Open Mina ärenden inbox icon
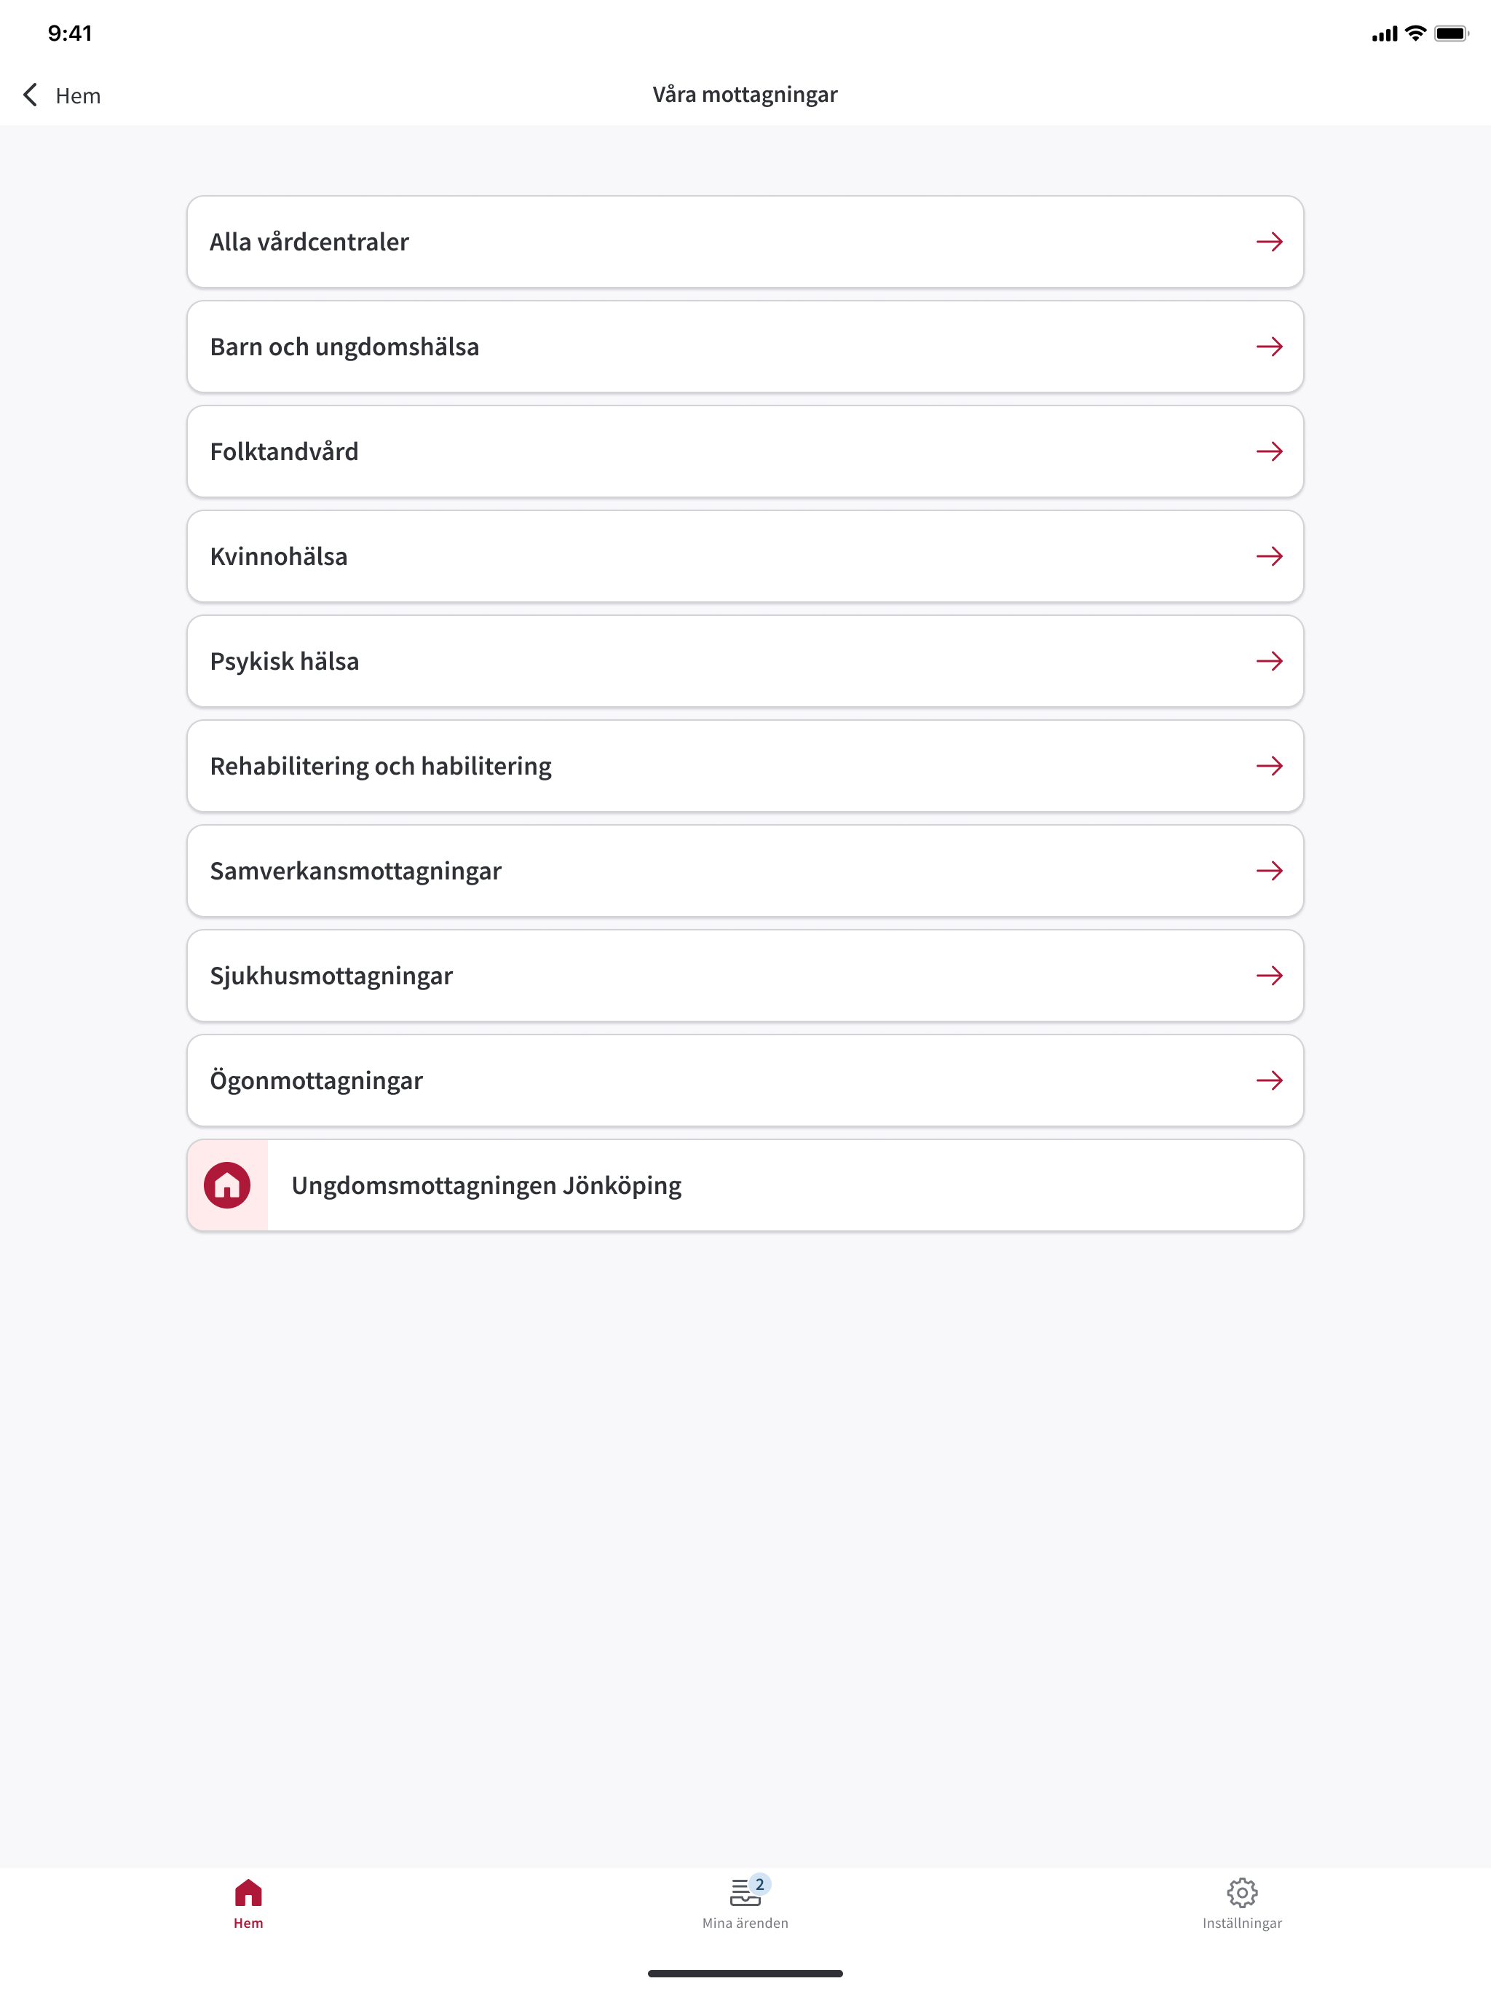This screenshot has width=1491, height=1989. pyautogui.click(x=744, y=1893)
